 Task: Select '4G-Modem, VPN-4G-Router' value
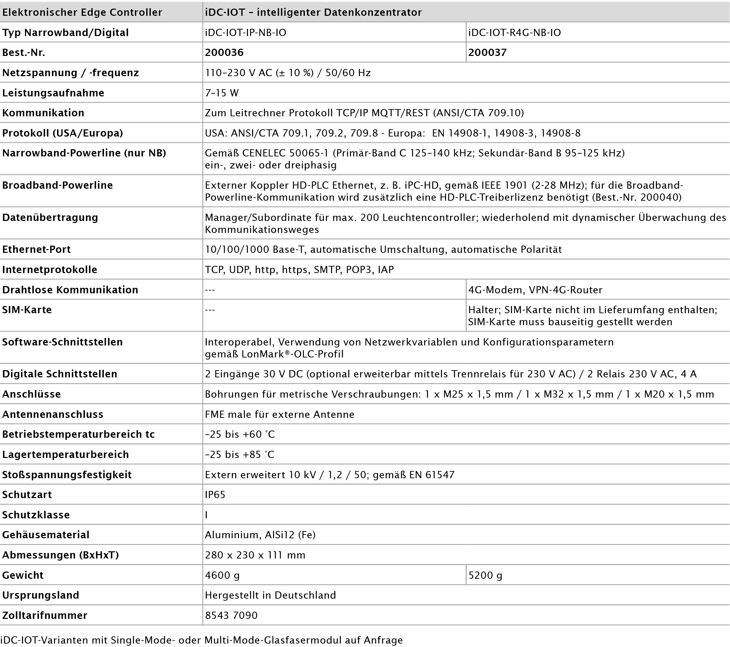pos(535,290)
